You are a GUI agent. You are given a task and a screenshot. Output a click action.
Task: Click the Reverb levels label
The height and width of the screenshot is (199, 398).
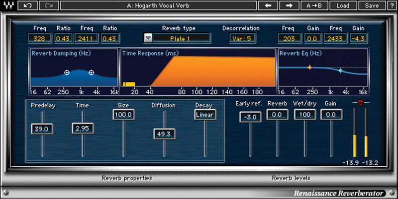pyautogui.click(x=291, y=178)
